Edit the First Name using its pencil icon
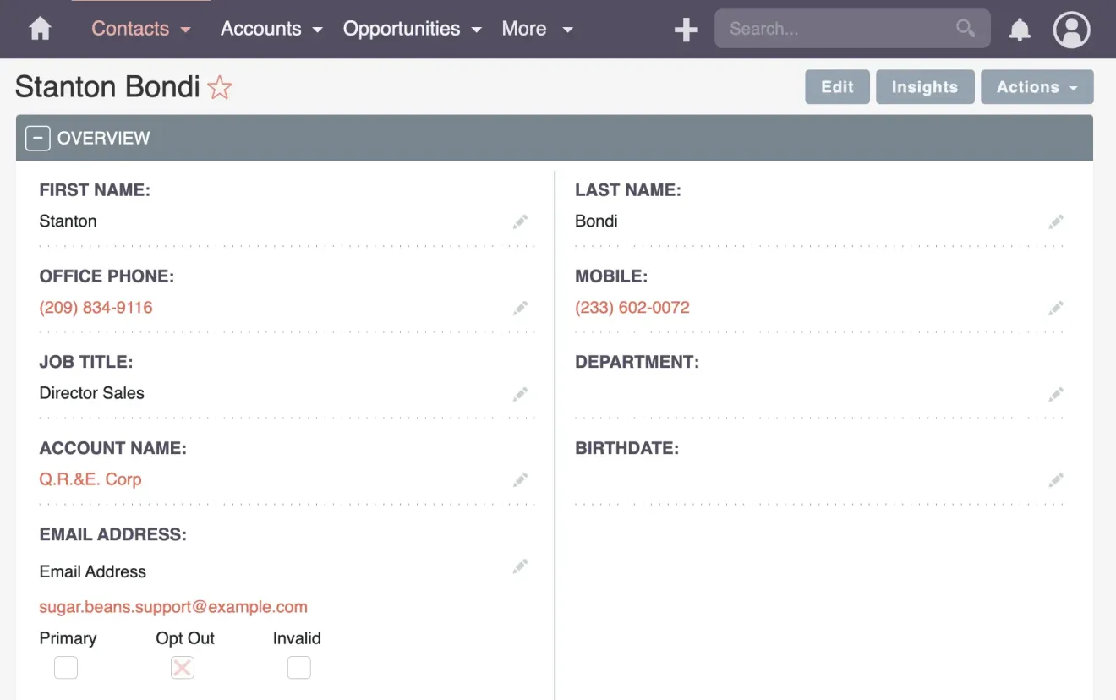 tap(520, 221)
